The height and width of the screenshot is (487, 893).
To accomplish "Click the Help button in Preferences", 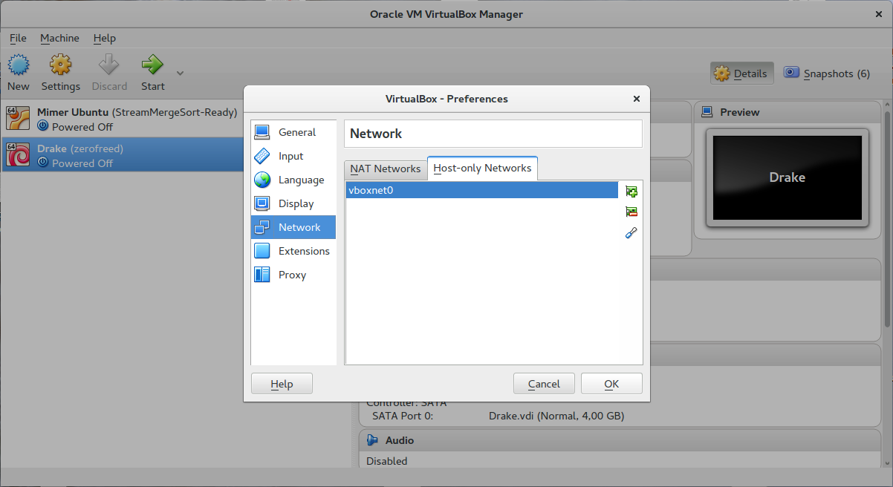I will click(x=282, y=384).
